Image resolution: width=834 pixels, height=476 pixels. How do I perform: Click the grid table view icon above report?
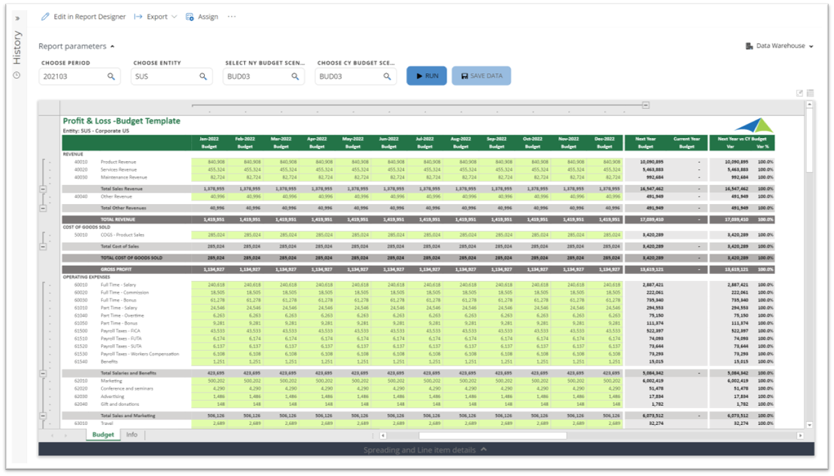pos(810,93)
